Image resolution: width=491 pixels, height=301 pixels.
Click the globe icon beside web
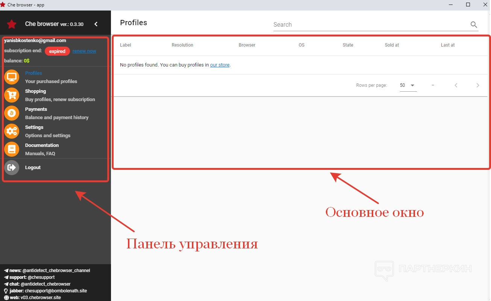[x=6, y=298]
